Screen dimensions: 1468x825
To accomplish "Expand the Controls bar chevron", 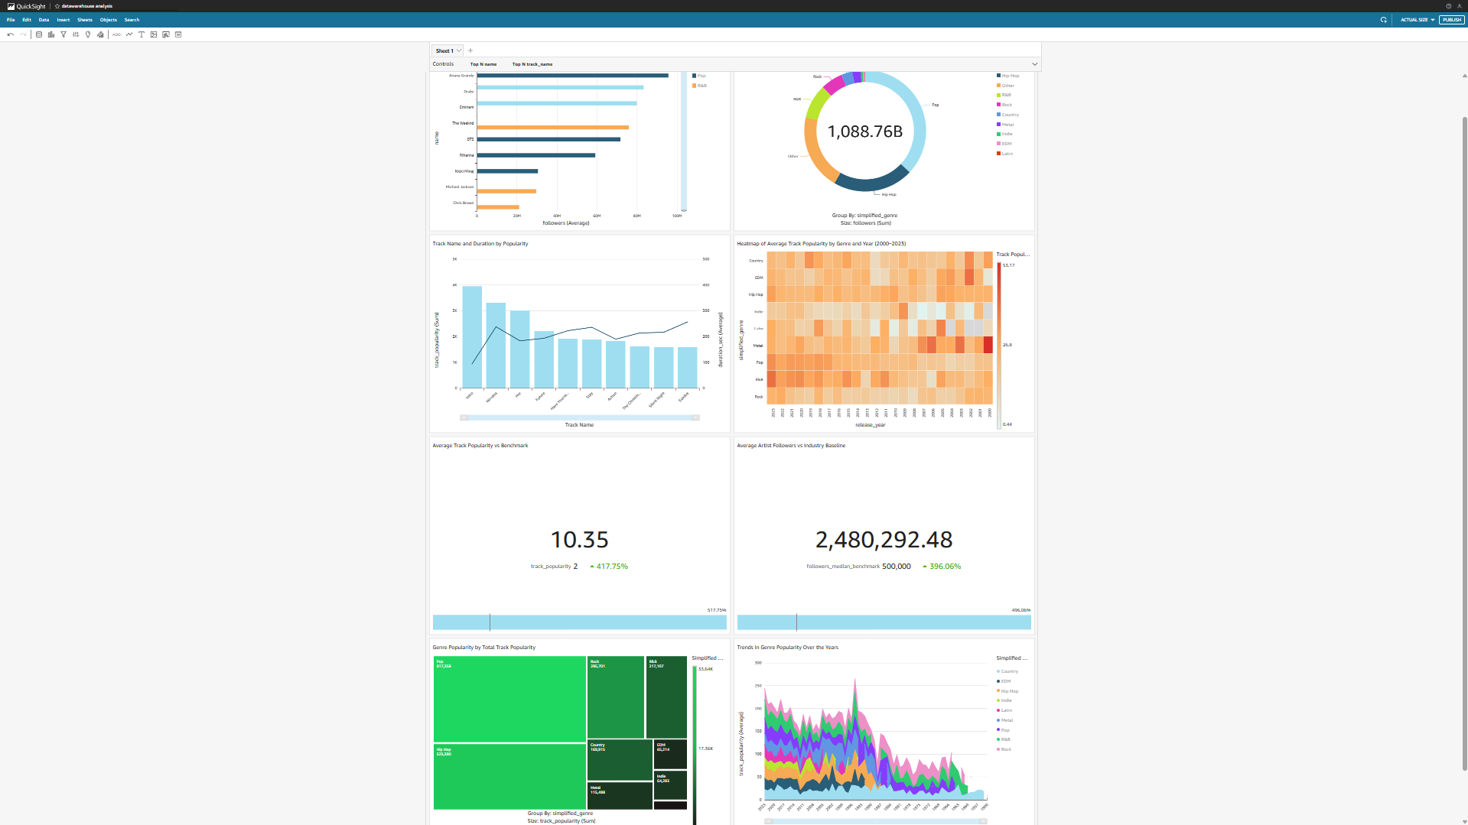I will coord(1035,64).
